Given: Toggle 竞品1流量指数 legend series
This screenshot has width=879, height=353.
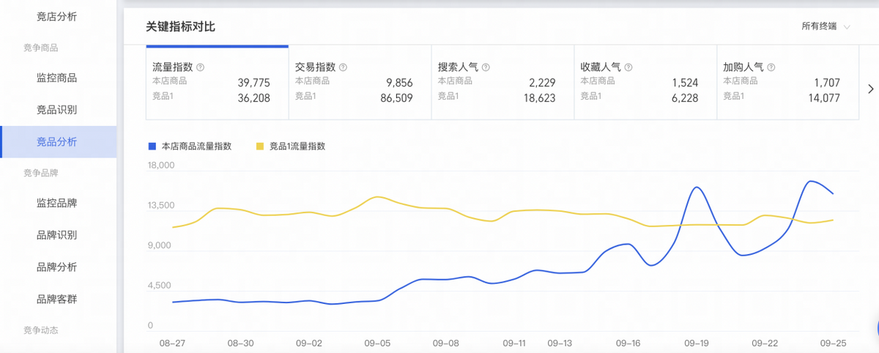Looking at the screenshot, I should coord(290,146).
